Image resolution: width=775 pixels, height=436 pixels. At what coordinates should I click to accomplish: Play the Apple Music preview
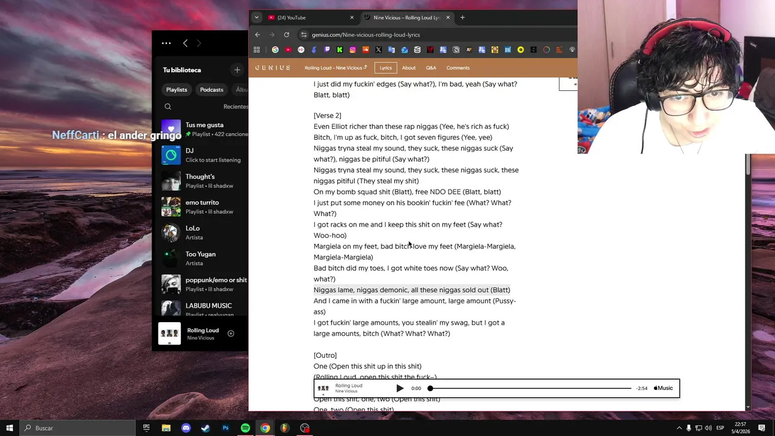pyautogui.click(x=400, y=388)
